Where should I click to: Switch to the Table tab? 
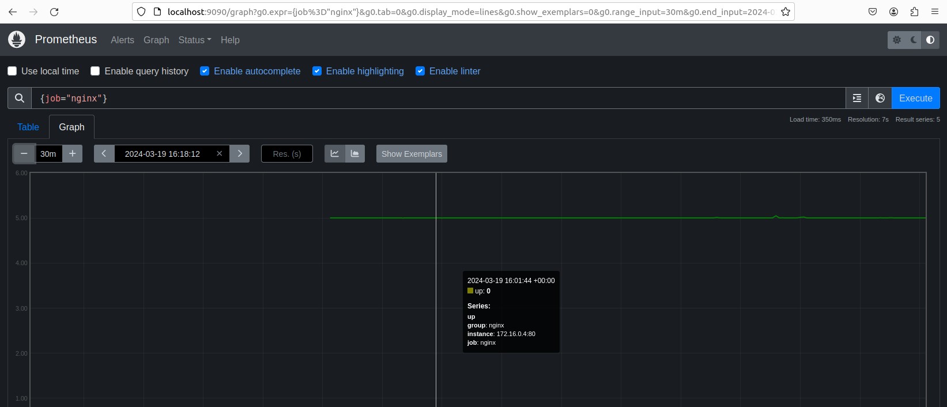click(28, 127)
